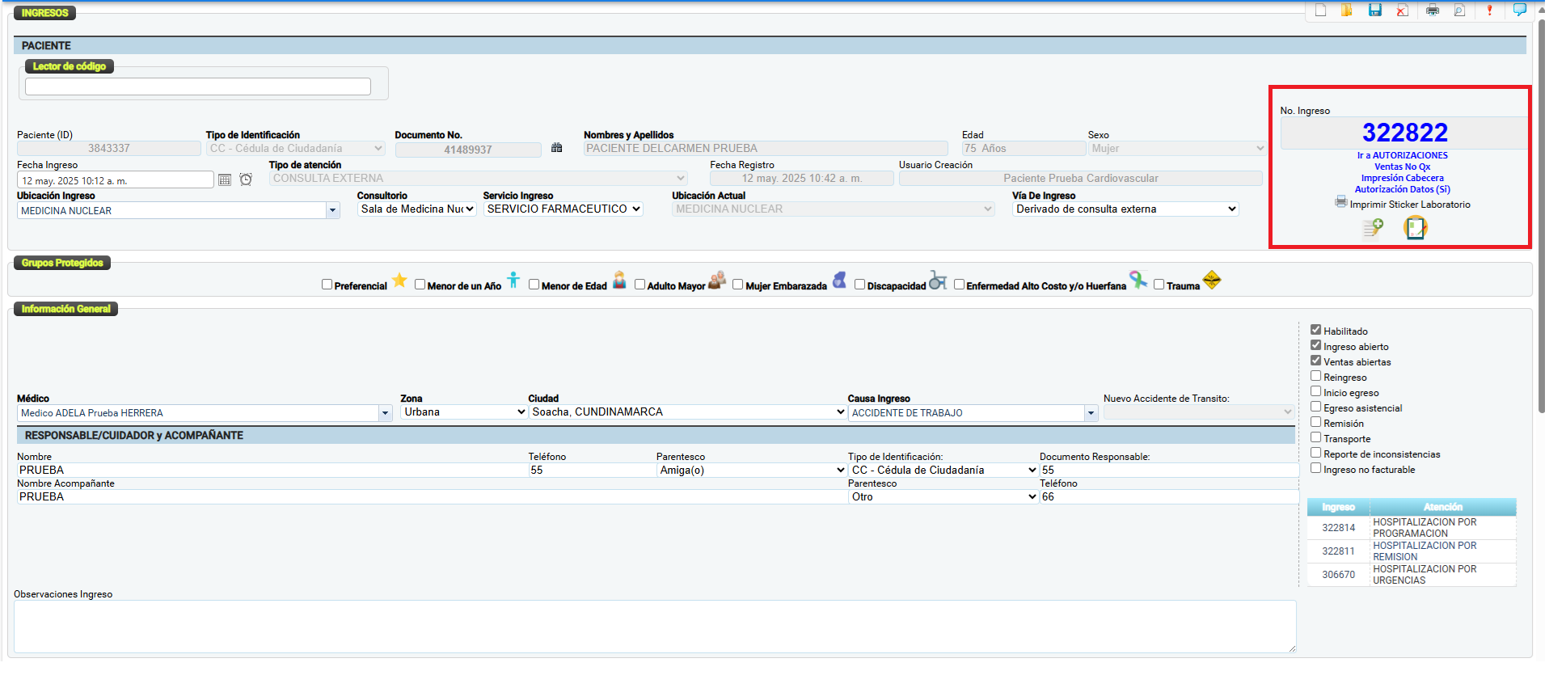Click the printer icon in top toolbar

tap(1432, 11)
